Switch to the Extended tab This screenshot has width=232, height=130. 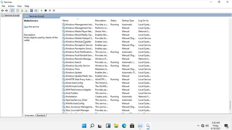click(29, 116)
